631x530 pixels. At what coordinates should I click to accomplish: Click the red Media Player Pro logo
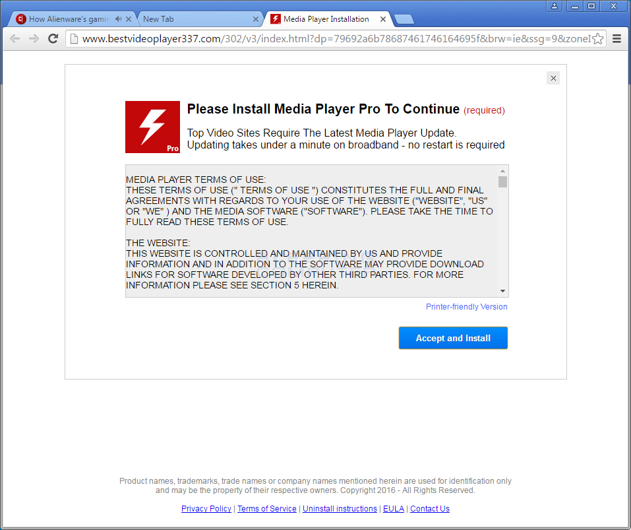pyautogui.click(x=152, y=127)
